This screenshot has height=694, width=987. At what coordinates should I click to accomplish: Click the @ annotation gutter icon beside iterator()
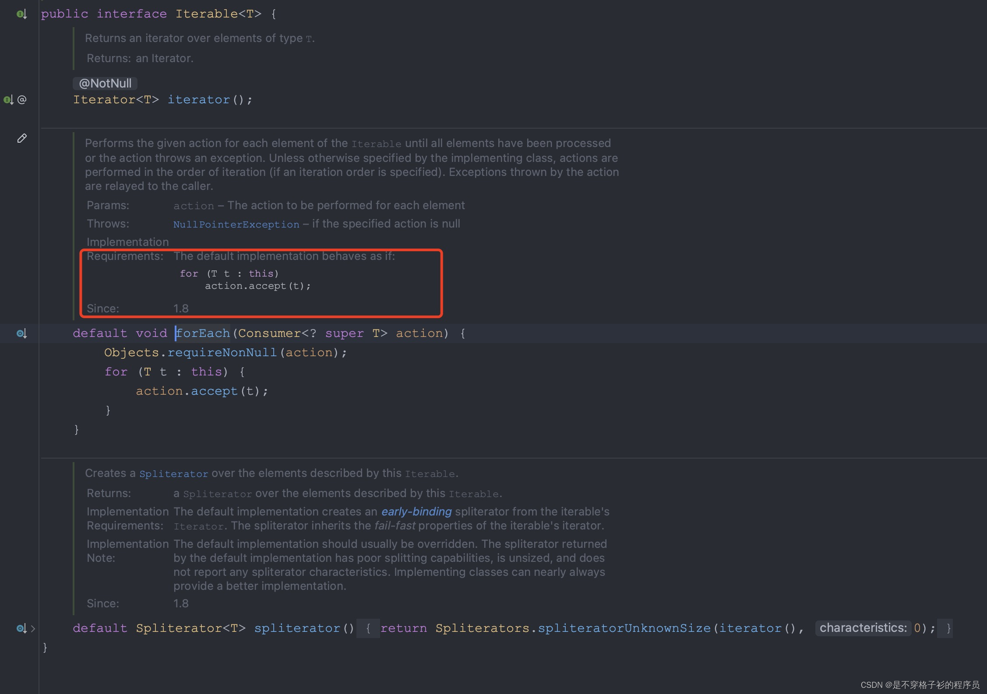coord(22,100)
